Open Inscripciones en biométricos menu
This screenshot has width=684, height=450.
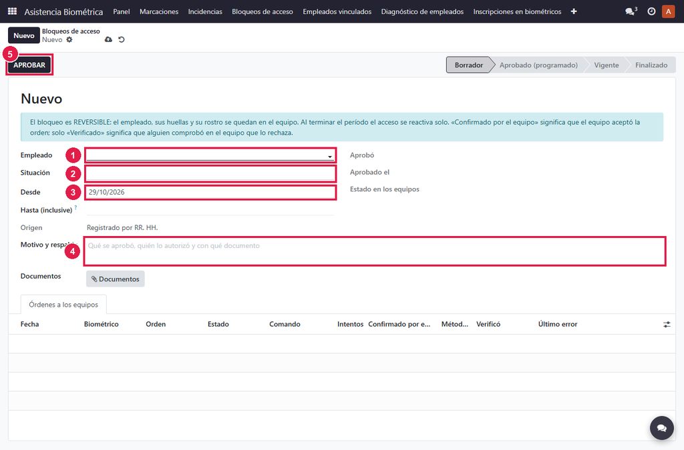pos(517,11)
